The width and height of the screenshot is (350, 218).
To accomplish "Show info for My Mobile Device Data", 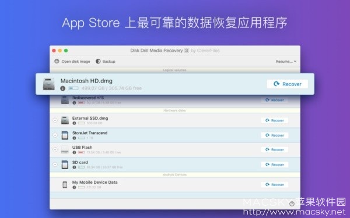I will point(74,187).
